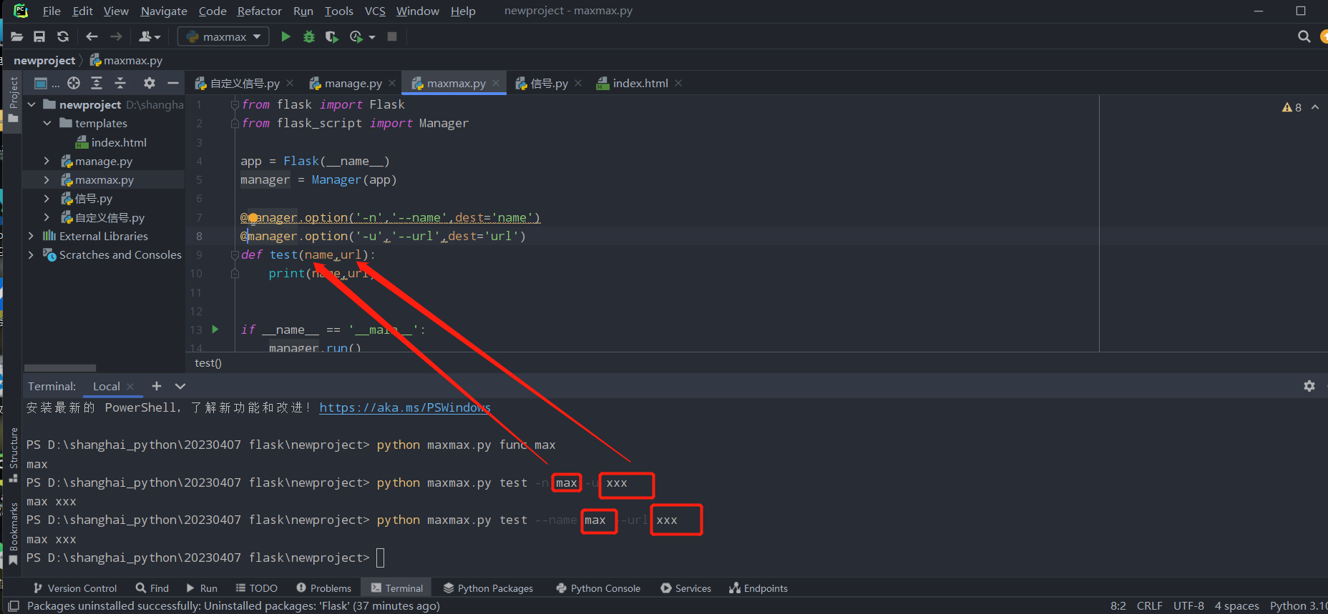Open the Refactor menu

[x=259, y=11]
